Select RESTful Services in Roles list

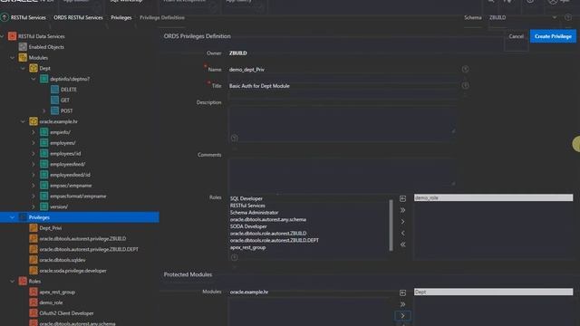click(247, 206)
